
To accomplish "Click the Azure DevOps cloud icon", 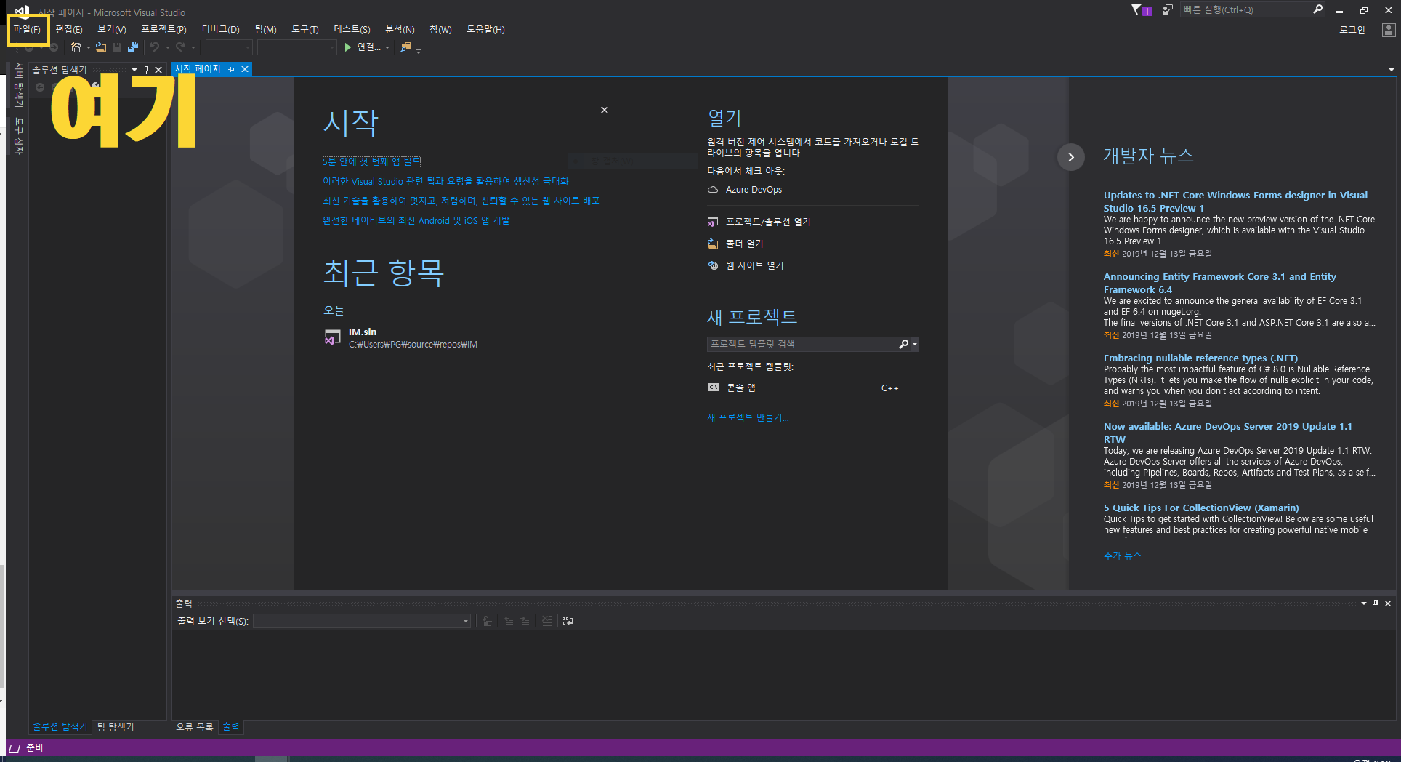I will tap(713, 190).
